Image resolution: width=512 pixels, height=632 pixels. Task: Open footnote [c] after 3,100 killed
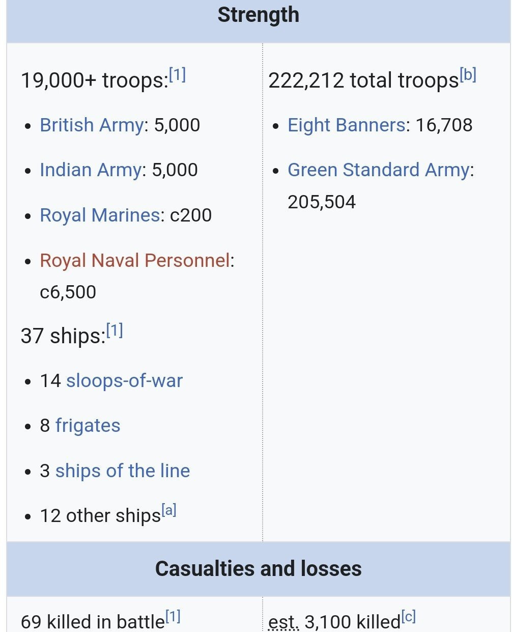(408, 617)
